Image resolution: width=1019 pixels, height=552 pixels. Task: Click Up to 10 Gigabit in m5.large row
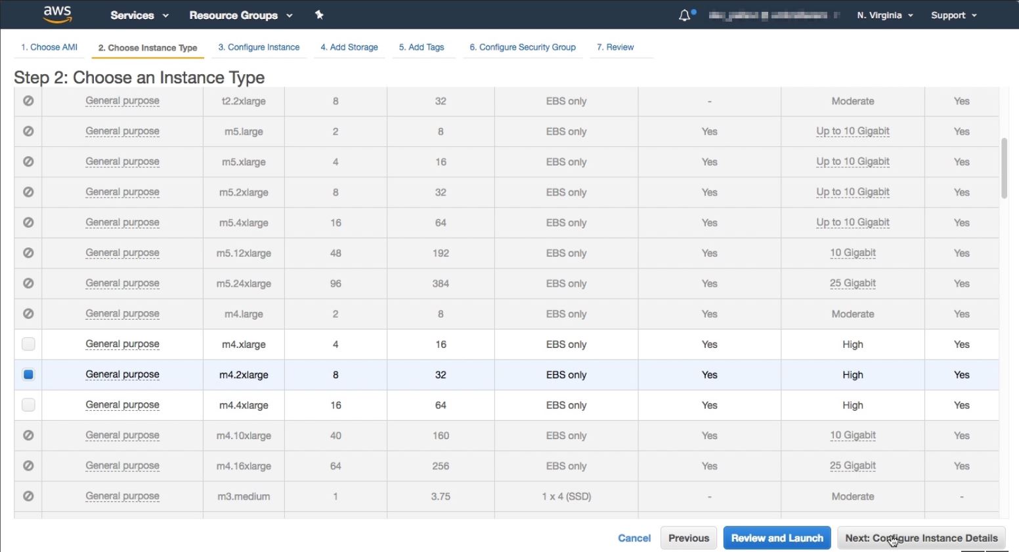point(853,131)
